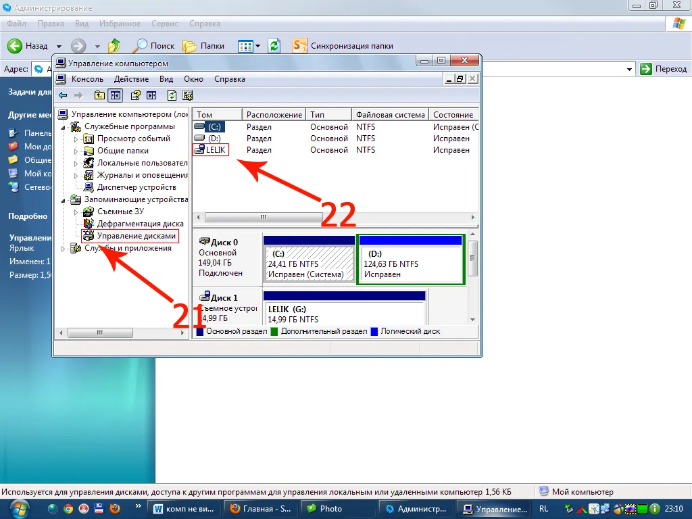Click the disk map vertical scroll down arrow
The width and height of the screenshot is (692, 519).
472,320
